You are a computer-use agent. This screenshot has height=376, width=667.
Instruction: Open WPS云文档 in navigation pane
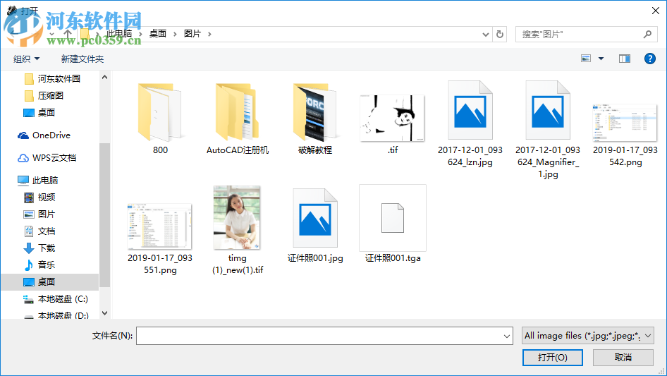click(x=47, y=158)
